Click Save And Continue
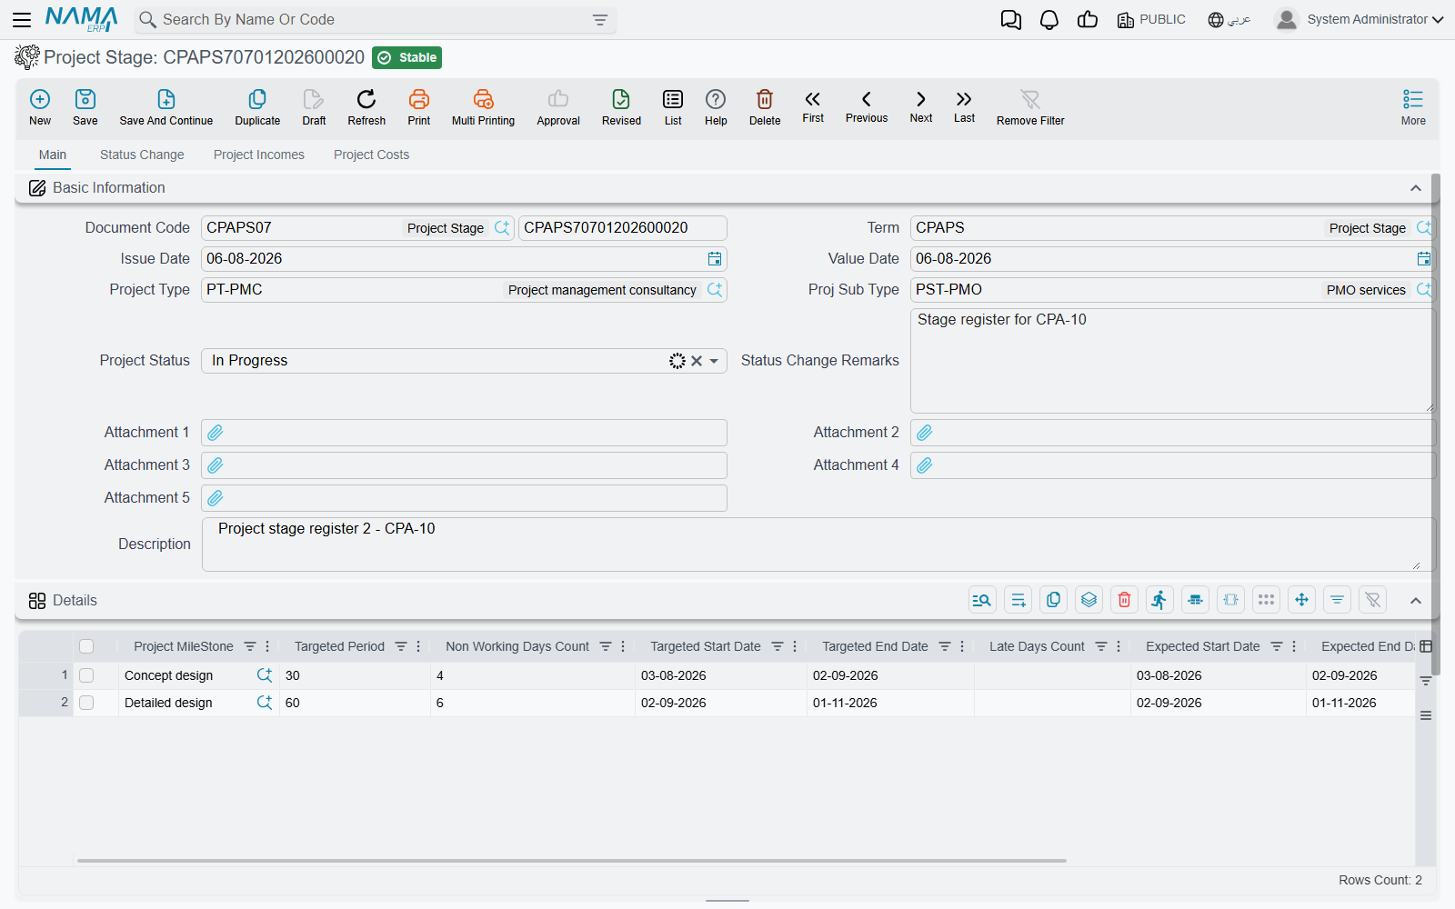The image size is (1455, 909). pos(166,107)
